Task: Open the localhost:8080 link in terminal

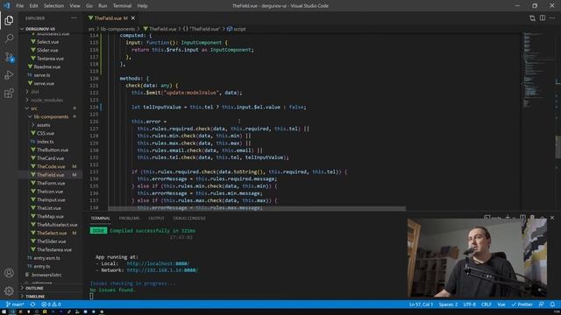Action: pos(158,263)
